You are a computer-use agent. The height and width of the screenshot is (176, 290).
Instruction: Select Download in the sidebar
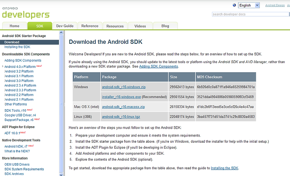(29, 42)
